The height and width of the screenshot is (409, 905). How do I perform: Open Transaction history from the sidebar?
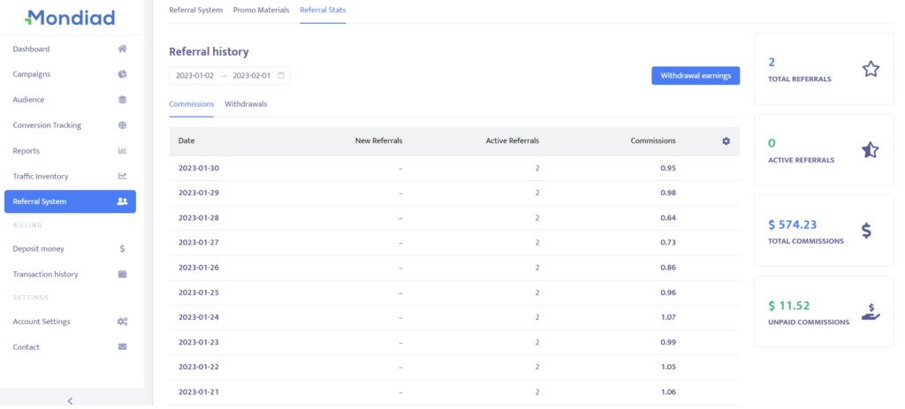(46, 275)
